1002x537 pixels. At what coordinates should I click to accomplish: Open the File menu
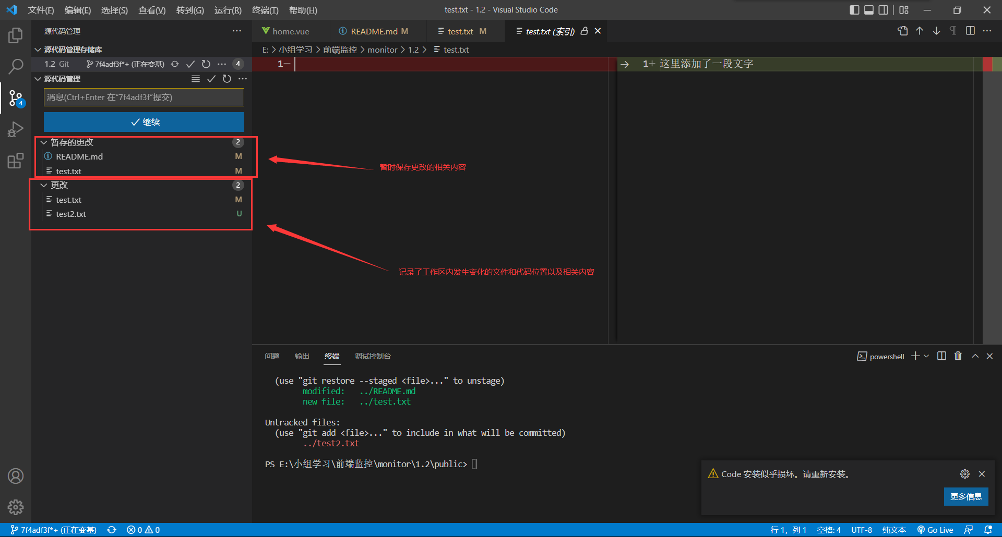(41, 10)
